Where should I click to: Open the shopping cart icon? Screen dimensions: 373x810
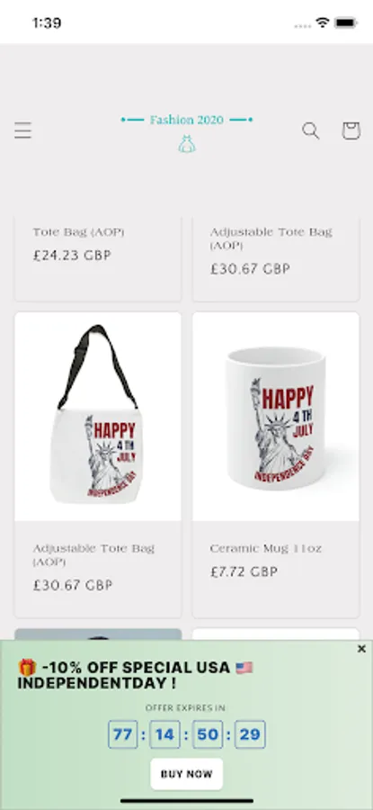[x=351, y=130]
